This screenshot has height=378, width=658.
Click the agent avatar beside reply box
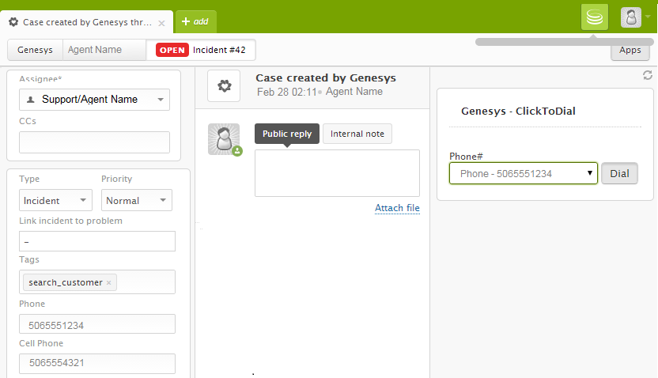224,139
